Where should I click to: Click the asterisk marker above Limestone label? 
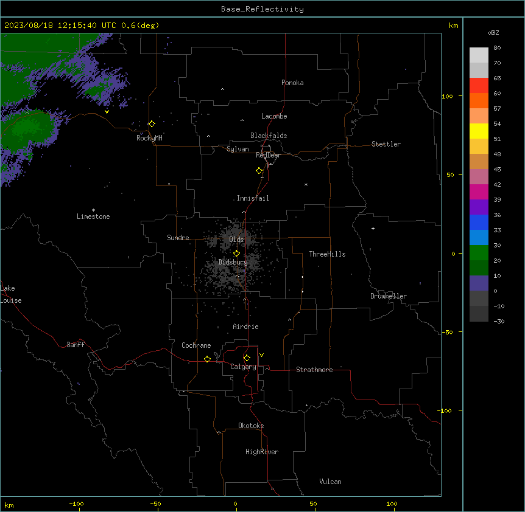93,210
